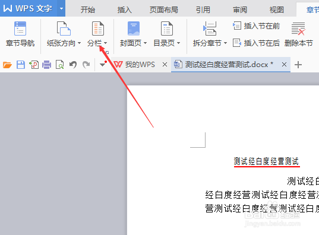The height and width of the screenshot is (235, 319).
Task: Switch to the 开始 ribbon tab
Action: point(88,9)
